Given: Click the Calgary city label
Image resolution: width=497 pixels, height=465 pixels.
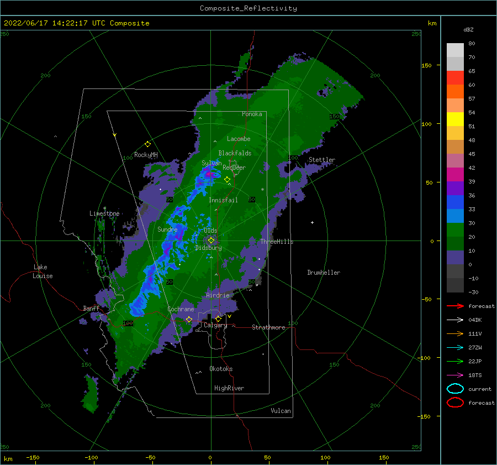Looking at the screenshot, I should pyautogui.click(x=215, y=325).
